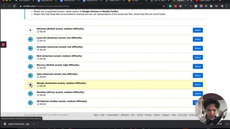Select the Snowden practice file

pyautogui.click(x=198, y=48)
